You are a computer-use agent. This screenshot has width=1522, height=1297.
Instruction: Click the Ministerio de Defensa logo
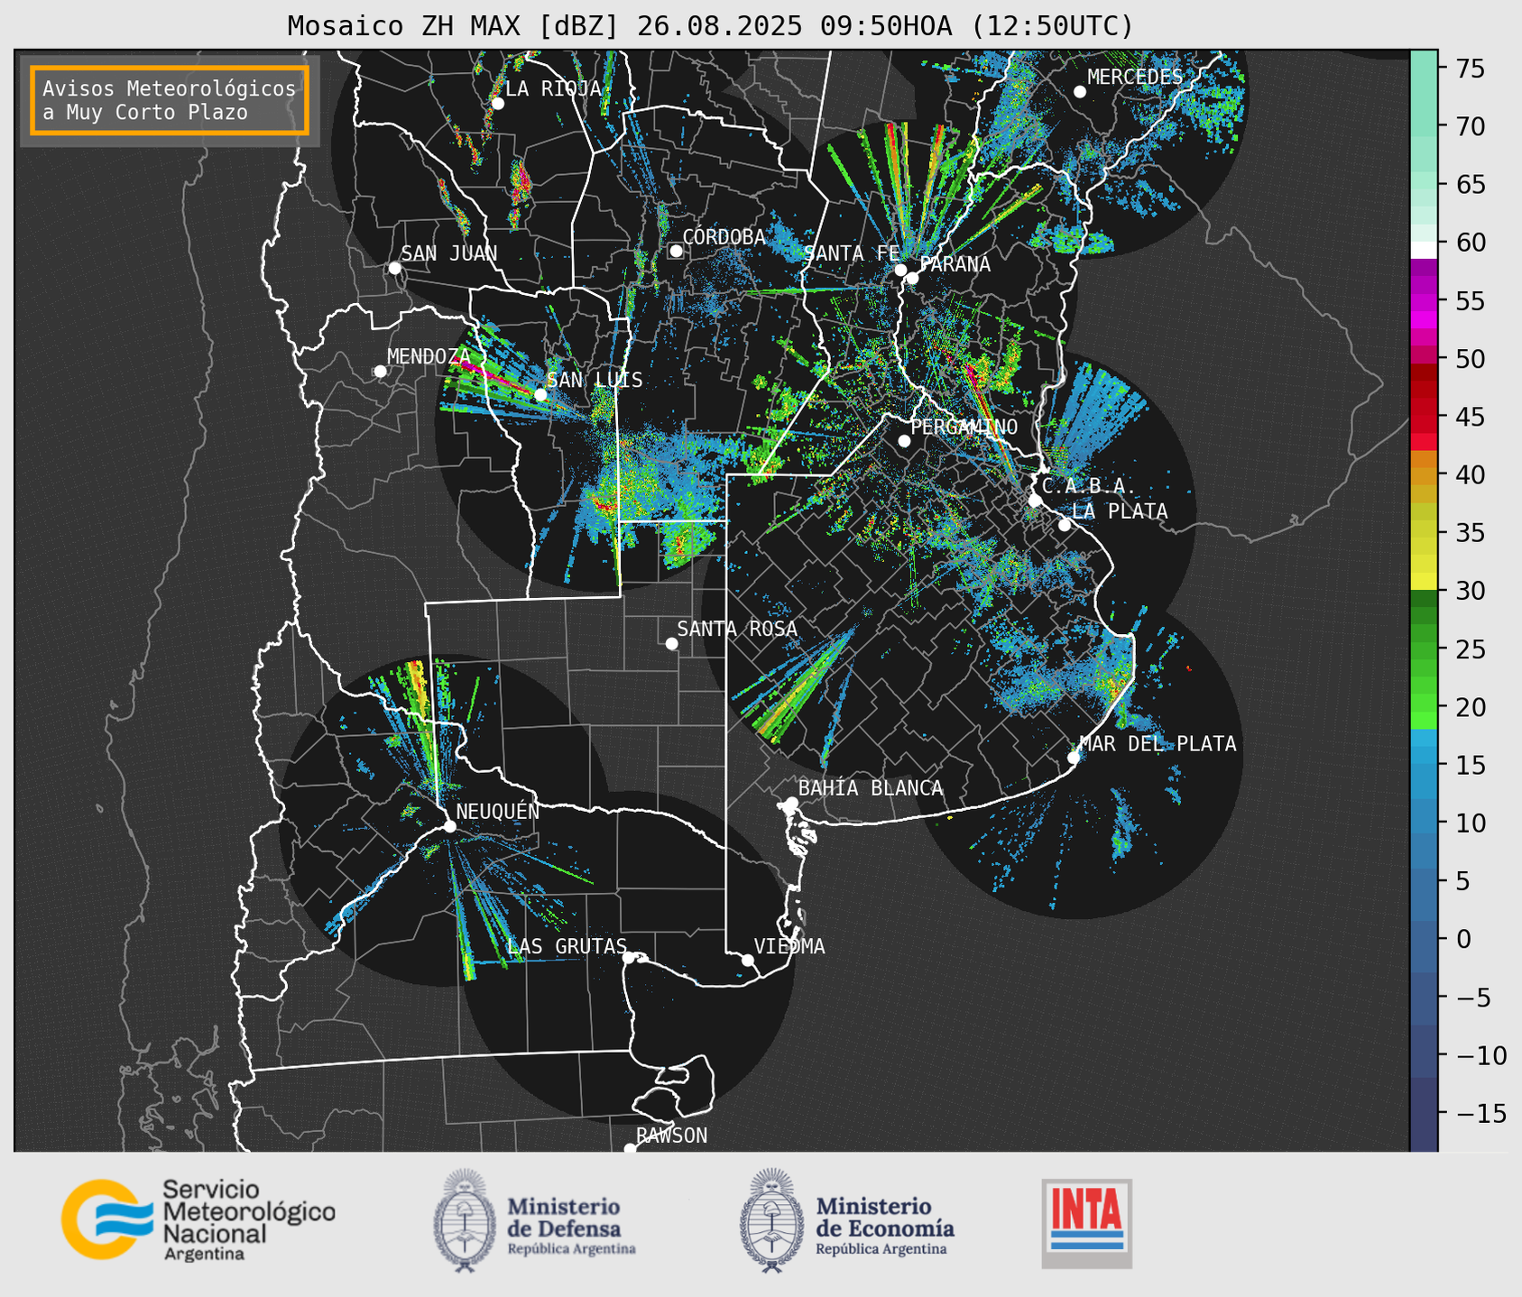click(x=535, y=1220)
